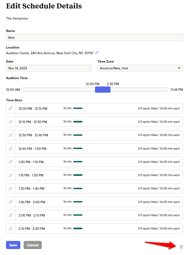Edit the 12:30 PM - 12:45 PM slot
Viewport: 194px width, 255px height.
tap(11, 135)
